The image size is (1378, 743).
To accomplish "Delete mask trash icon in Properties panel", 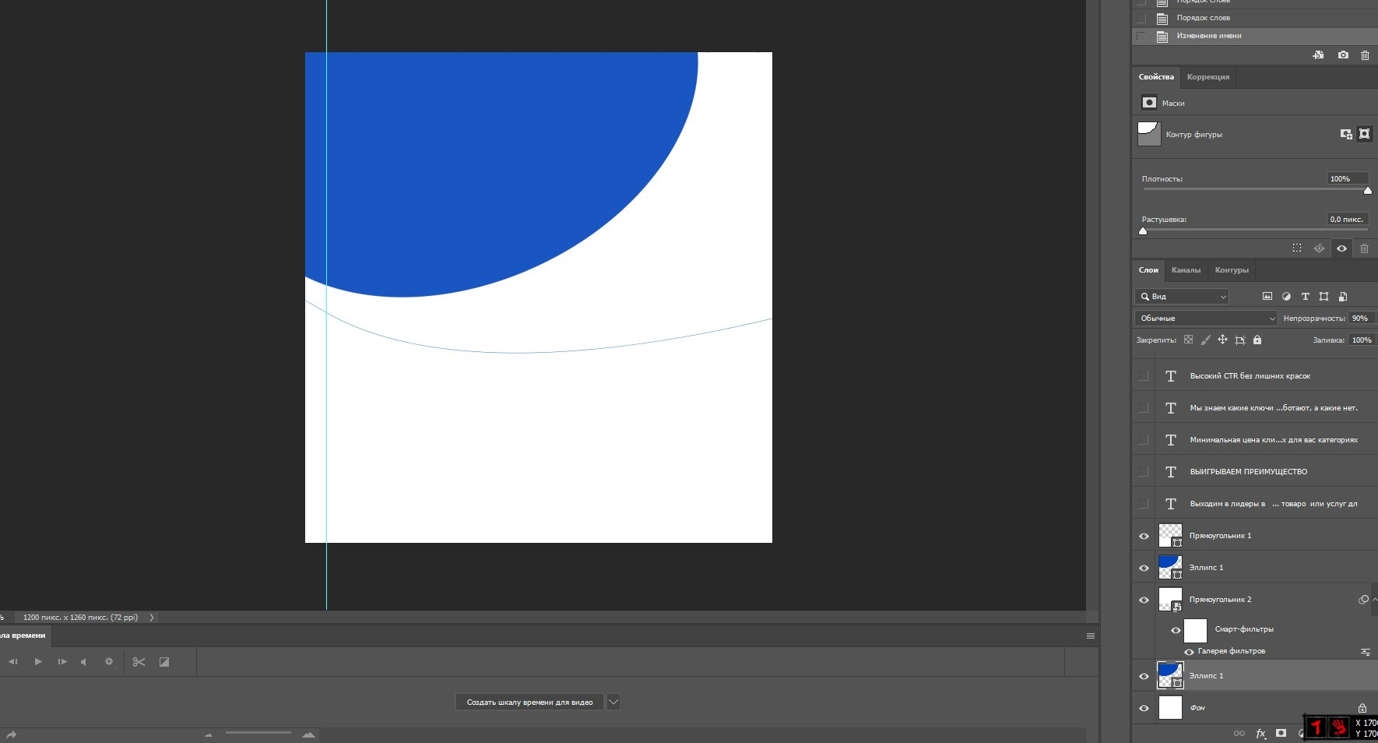I will coord(1364,248).
